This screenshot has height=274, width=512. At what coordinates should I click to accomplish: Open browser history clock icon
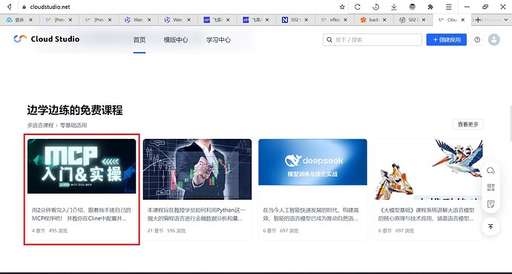click(375, 7)
